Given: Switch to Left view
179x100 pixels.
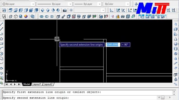Looking at the screenshot, I should click(21, 10).
